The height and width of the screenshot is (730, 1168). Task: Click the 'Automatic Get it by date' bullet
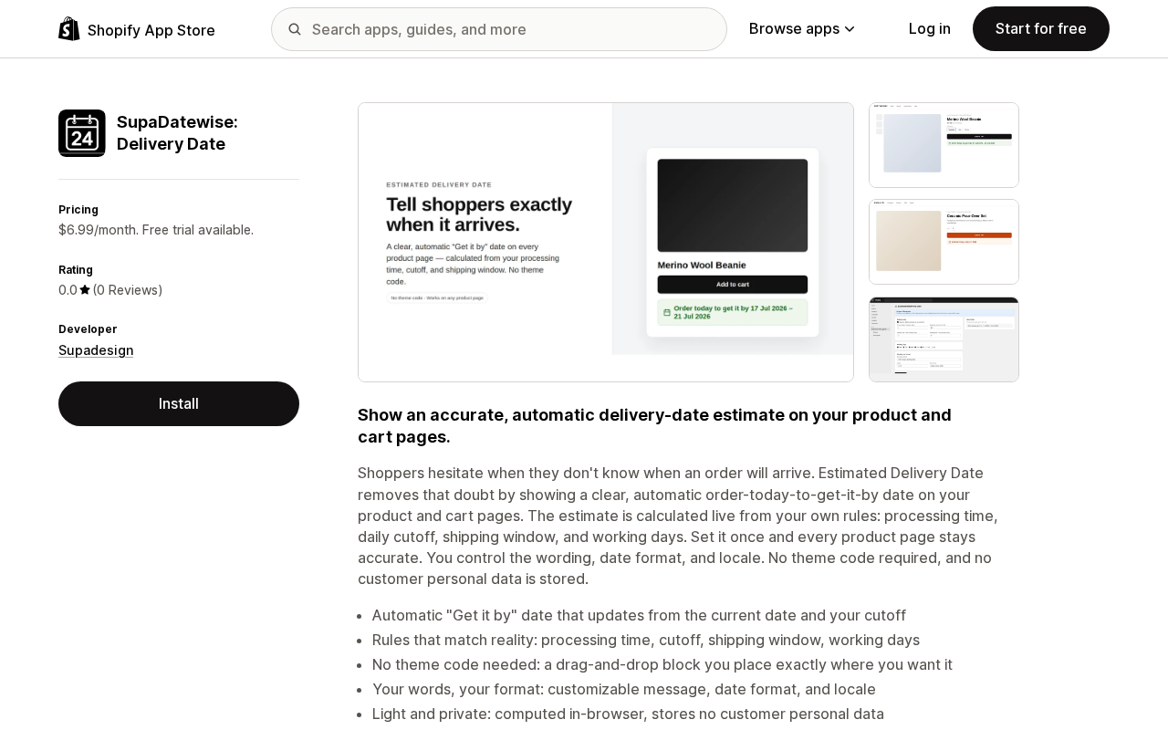click(639, 615)
